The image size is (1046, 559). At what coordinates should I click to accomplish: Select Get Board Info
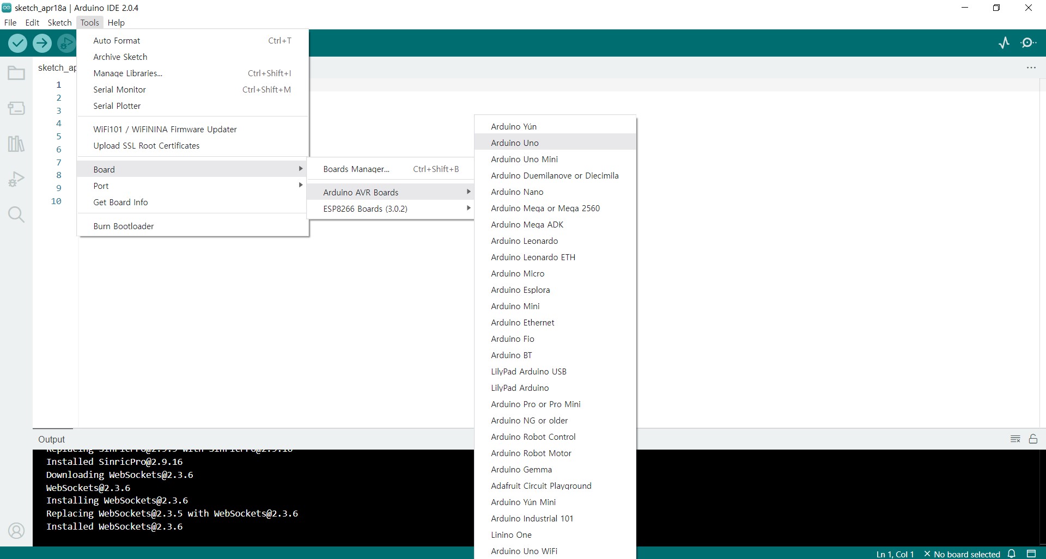tap(193, 202)
